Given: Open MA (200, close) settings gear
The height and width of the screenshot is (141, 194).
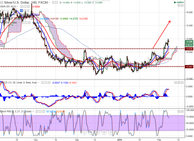Looking at the screenshot, I should coord(26,23).
